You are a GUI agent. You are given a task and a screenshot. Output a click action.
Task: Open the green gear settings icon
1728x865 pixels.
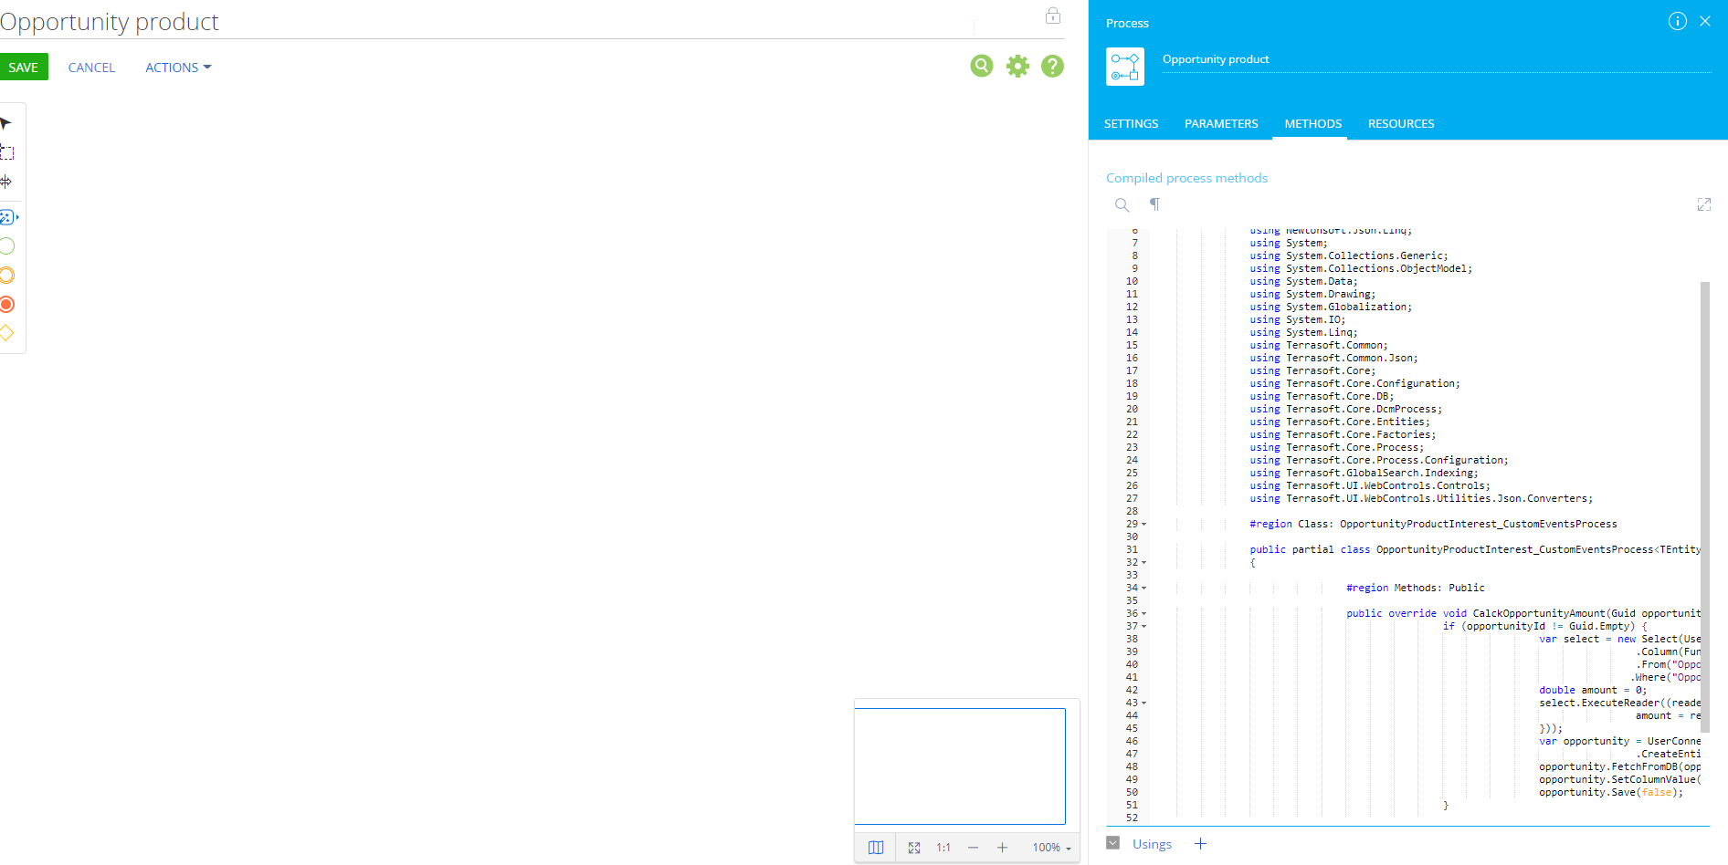coord(1017,66)
